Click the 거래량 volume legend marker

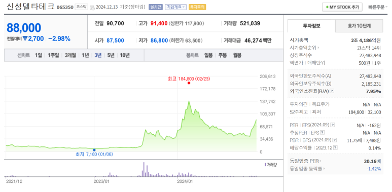coord(265,165)
